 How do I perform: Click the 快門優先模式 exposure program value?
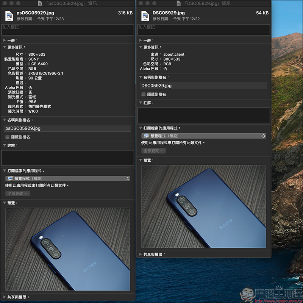tap(40, 106)
